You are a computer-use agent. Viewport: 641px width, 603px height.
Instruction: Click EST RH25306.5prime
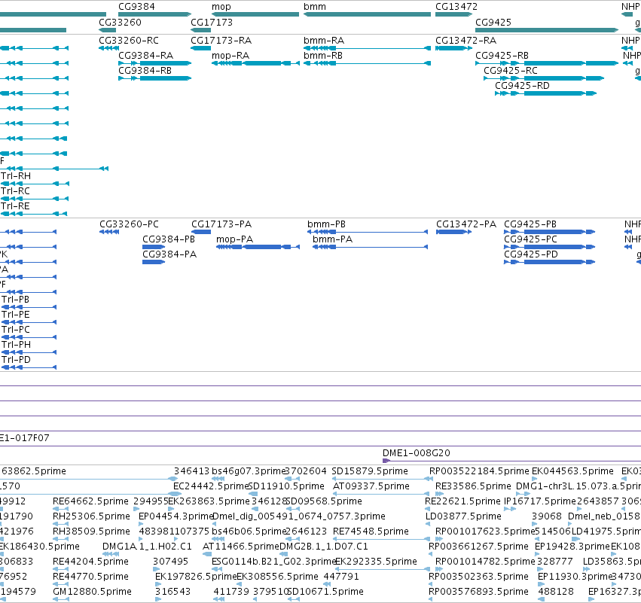[x=91, y=516]
